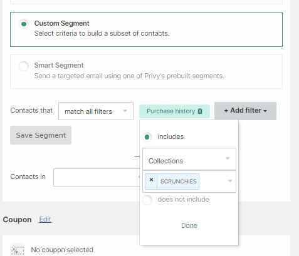Click the 'Coupon' section heading

pos(18,220)
